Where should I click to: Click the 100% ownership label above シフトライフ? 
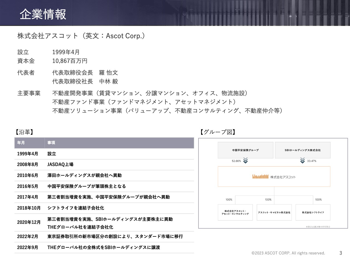tap(318, 200)
